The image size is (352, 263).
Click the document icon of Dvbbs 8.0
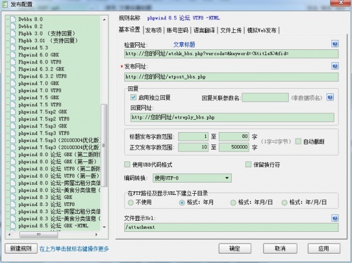13,19
